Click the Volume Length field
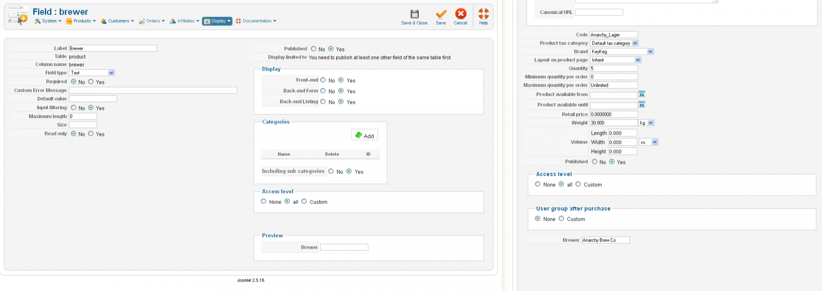The height and width of the screenshot is (291, 822). tap(623, 133)
